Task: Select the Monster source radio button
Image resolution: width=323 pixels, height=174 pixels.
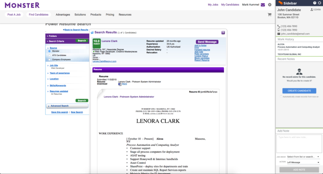Action: [49, 51]
